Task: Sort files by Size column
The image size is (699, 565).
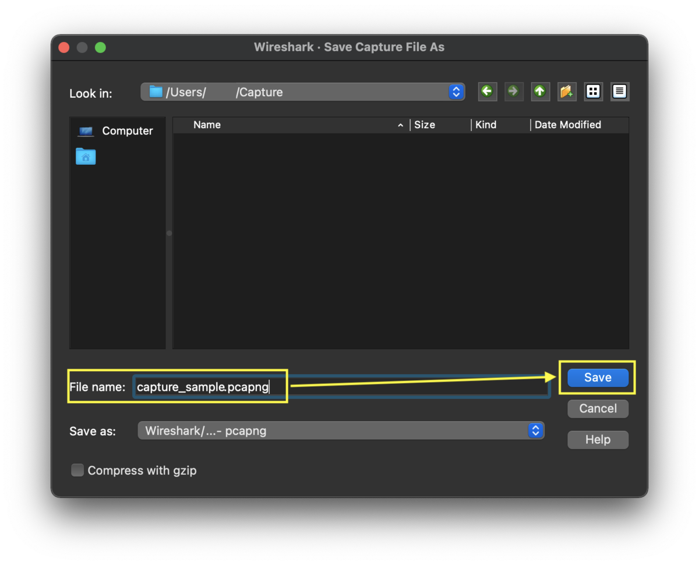Action: (440, 125)
